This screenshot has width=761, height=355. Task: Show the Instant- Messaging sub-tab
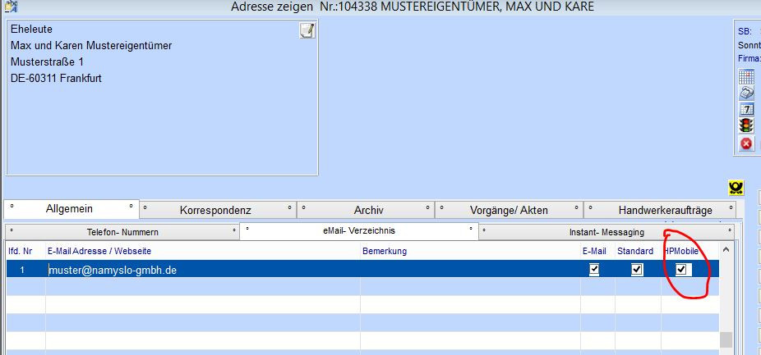click(606, 232)
